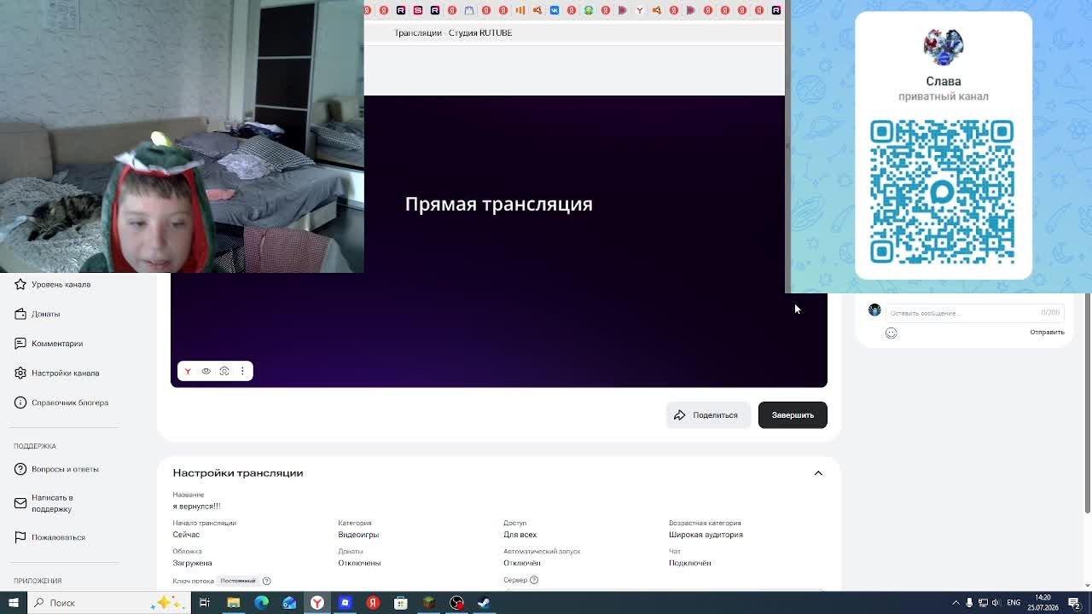Image resolution: width=1092 pixels, height=614 pixels.
Task: Click the help icon next to Сервер
Action: click(534, 580)
